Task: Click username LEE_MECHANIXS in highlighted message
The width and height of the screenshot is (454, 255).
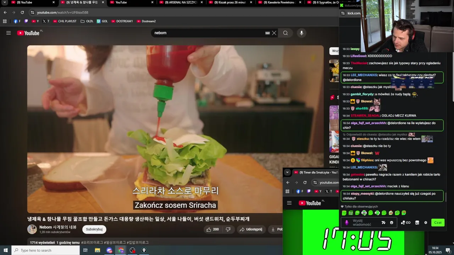Action: (364, 75)
